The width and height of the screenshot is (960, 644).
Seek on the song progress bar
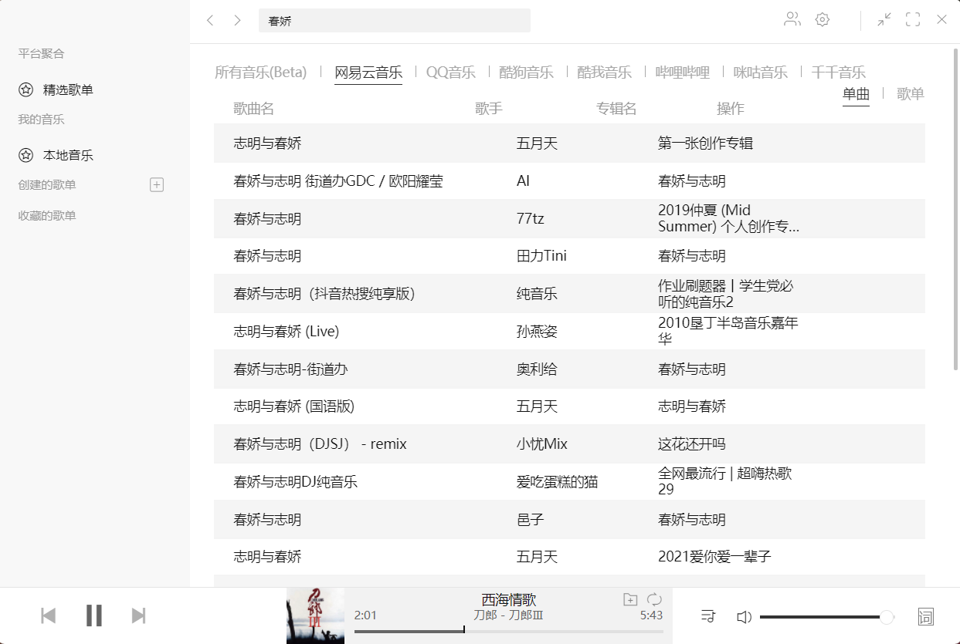509,630
